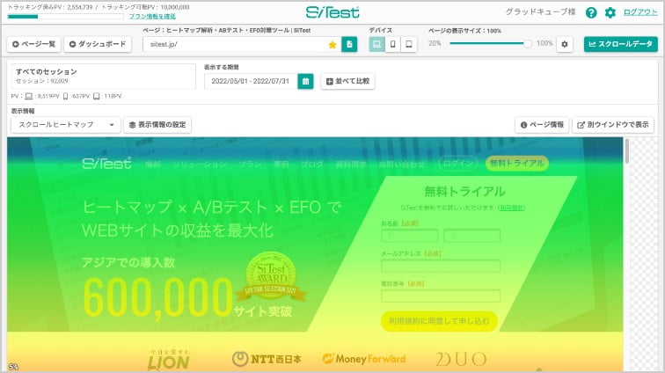
Task: Click the SiTest AWARD badge
Action: (x=272, y=277)
